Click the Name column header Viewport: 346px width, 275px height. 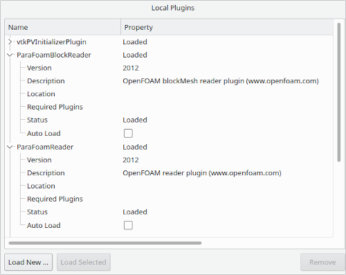[x=63, y=27]
